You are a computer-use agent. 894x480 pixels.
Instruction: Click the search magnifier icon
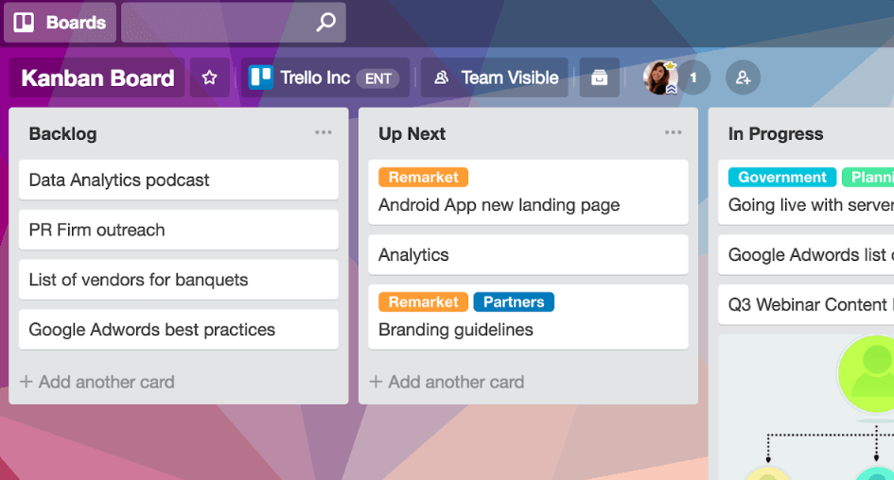[326, 23]
